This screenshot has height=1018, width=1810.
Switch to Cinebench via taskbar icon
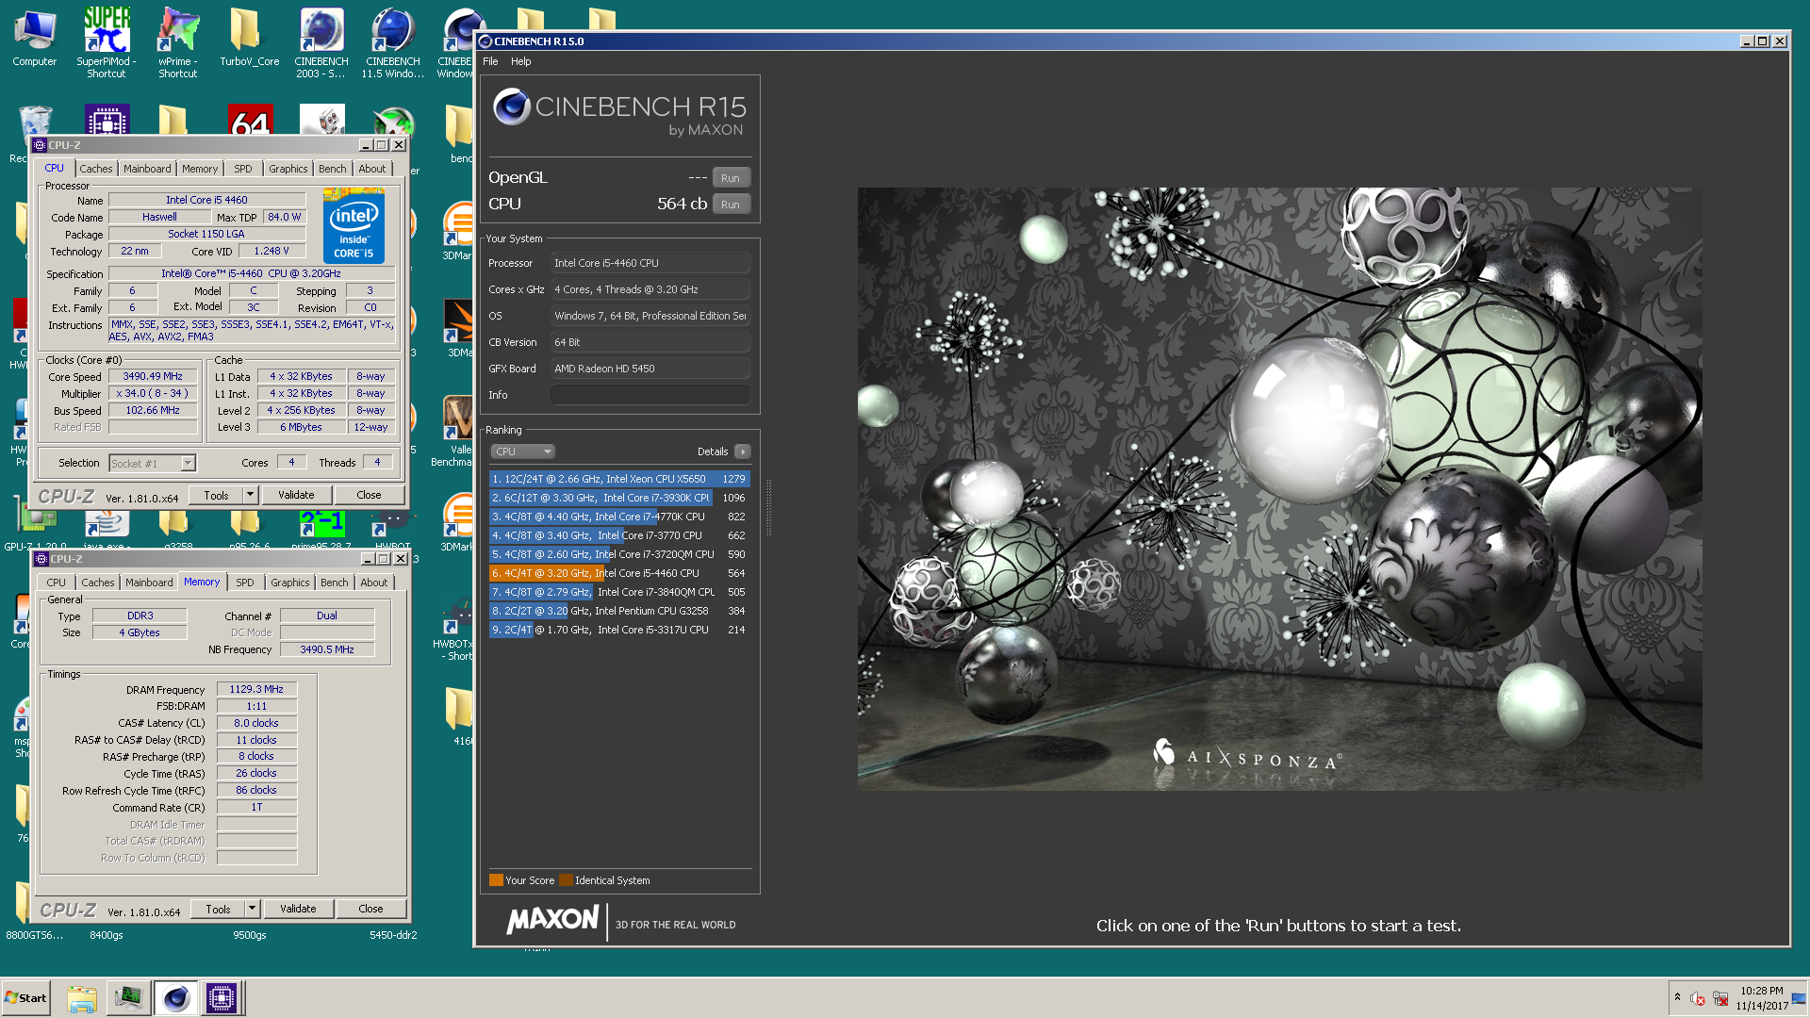(x=175, y=998)
